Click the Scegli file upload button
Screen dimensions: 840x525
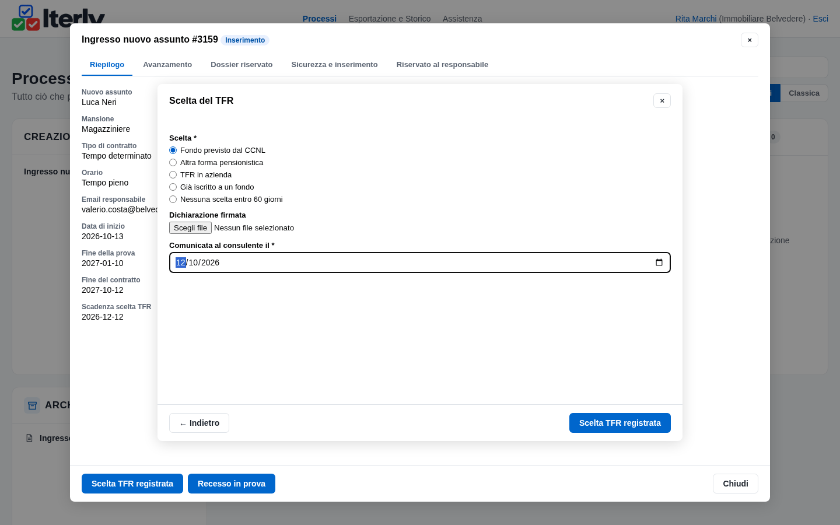[190, 228]
